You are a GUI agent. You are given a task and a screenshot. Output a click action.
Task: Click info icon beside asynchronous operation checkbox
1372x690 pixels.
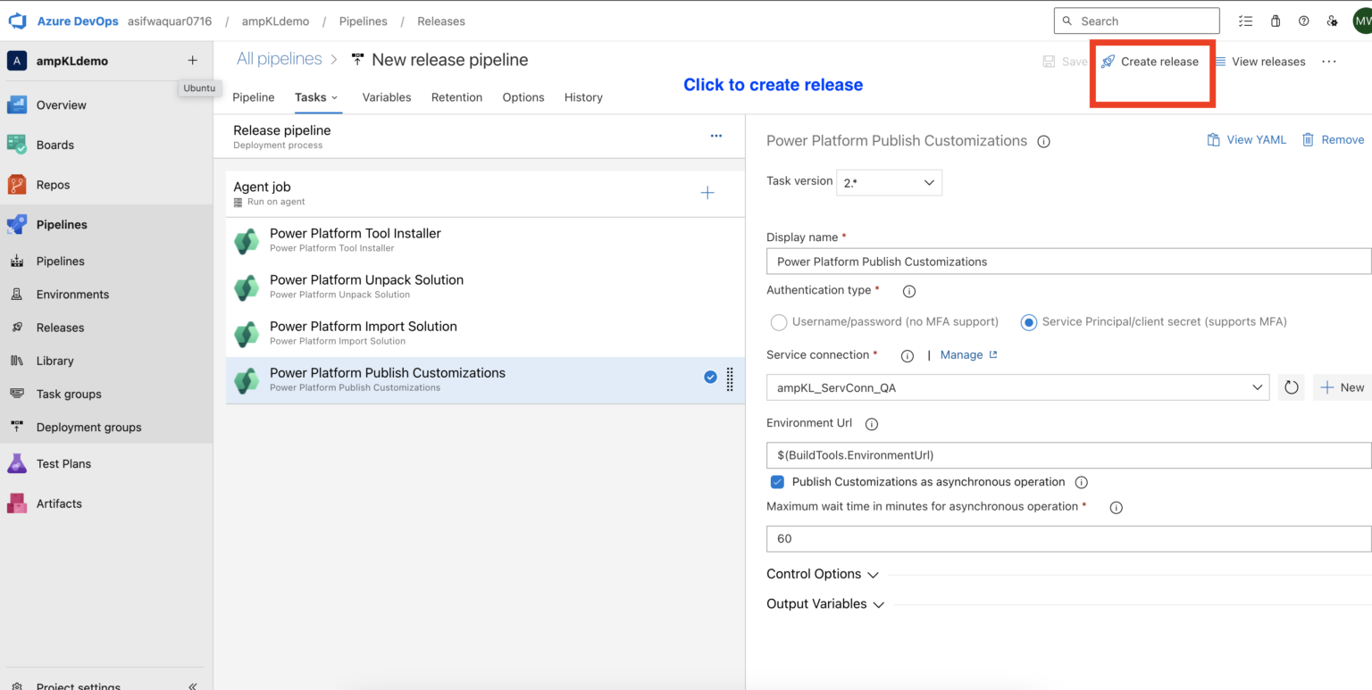(1081, 482)
